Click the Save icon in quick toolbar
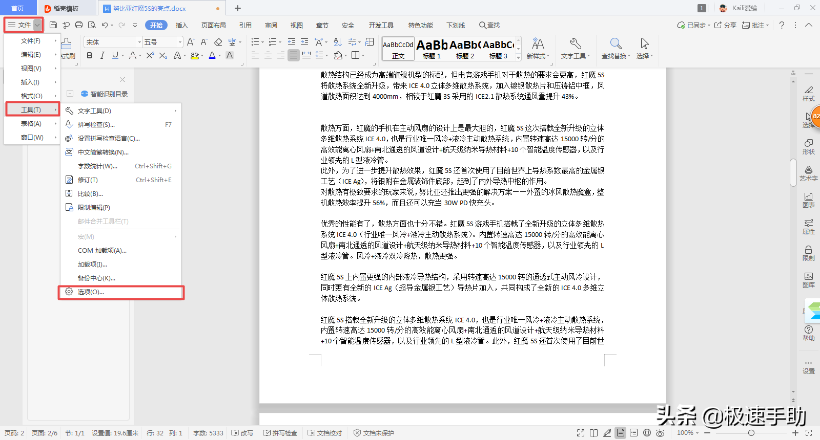Image resolution: width=820 pixels, height=440 pixels. click(53, 25)
